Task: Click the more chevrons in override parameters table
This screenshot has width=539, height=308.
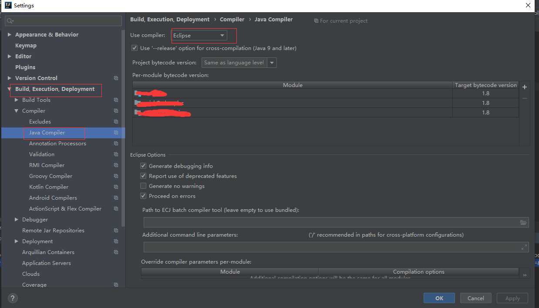Action: tap(525, 275)
